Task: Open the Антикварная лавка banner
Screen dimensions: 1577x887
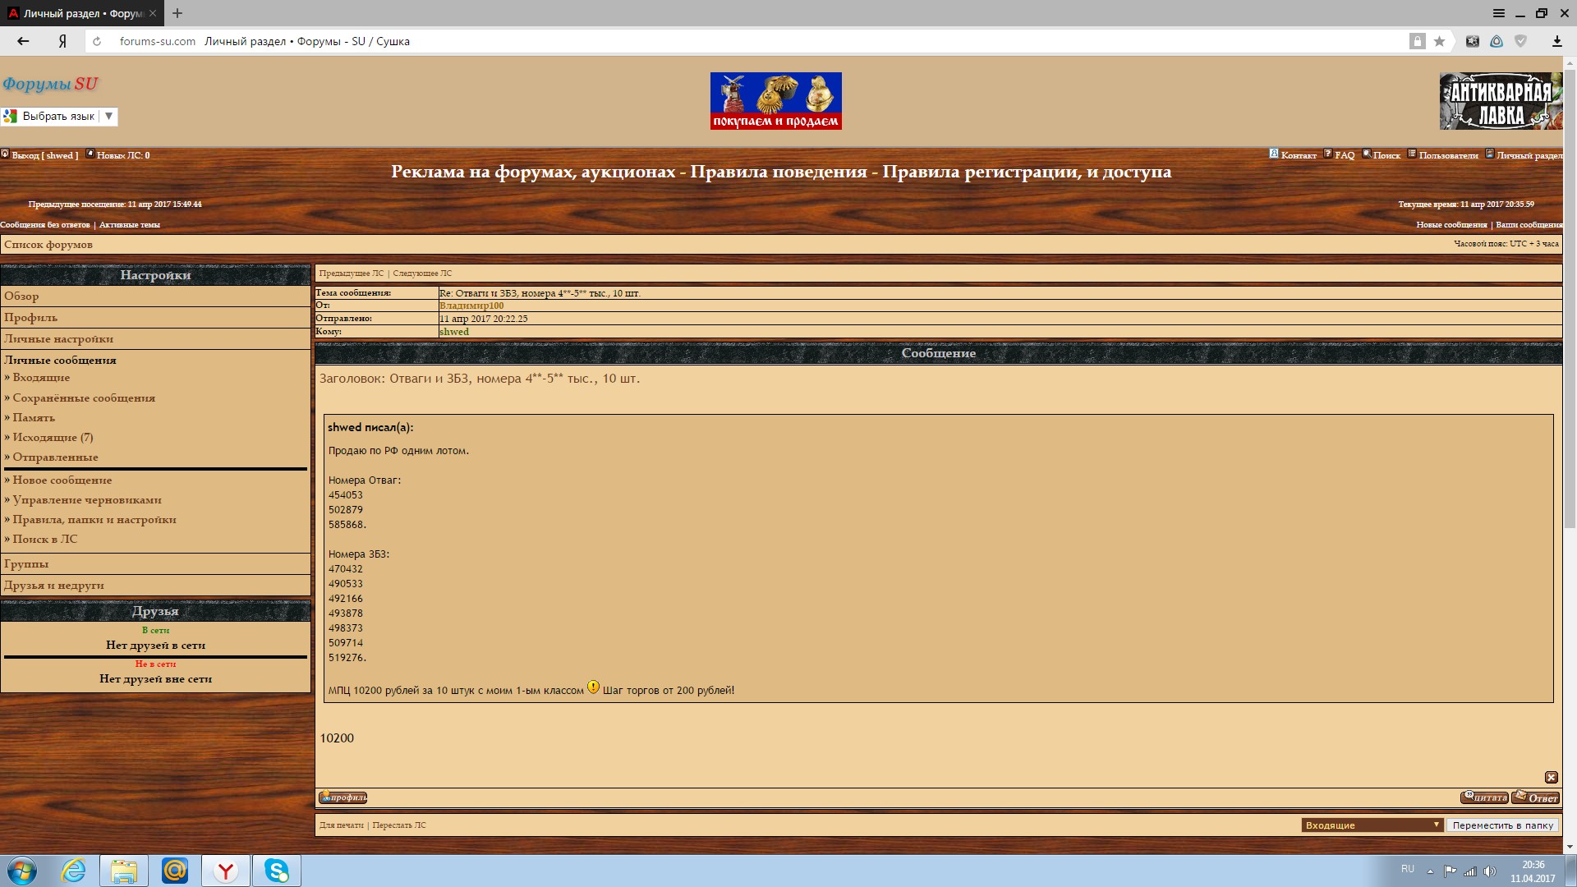Action: tap(1501, 101)
